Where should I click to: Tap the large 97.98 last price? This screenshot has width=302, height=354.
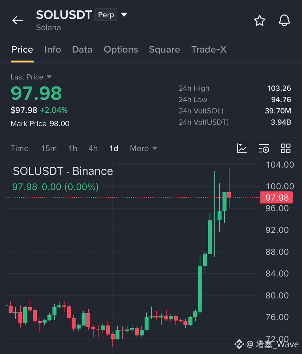point(36,93)
